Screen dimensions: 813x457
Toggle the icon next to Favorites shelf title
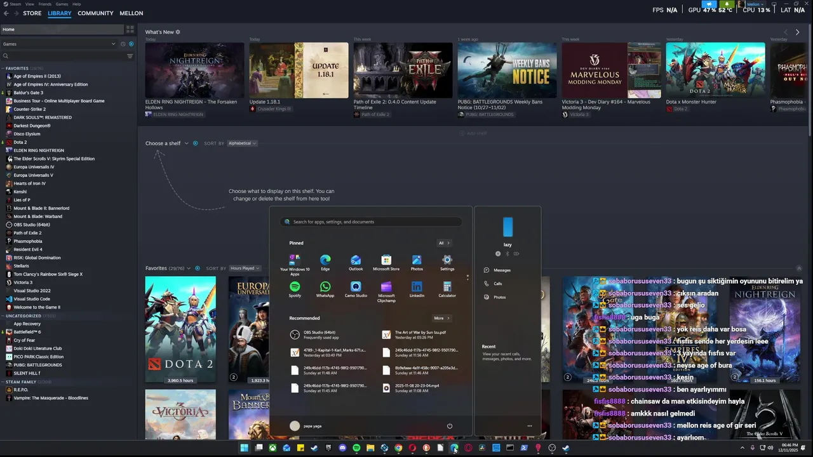[198, 268]
